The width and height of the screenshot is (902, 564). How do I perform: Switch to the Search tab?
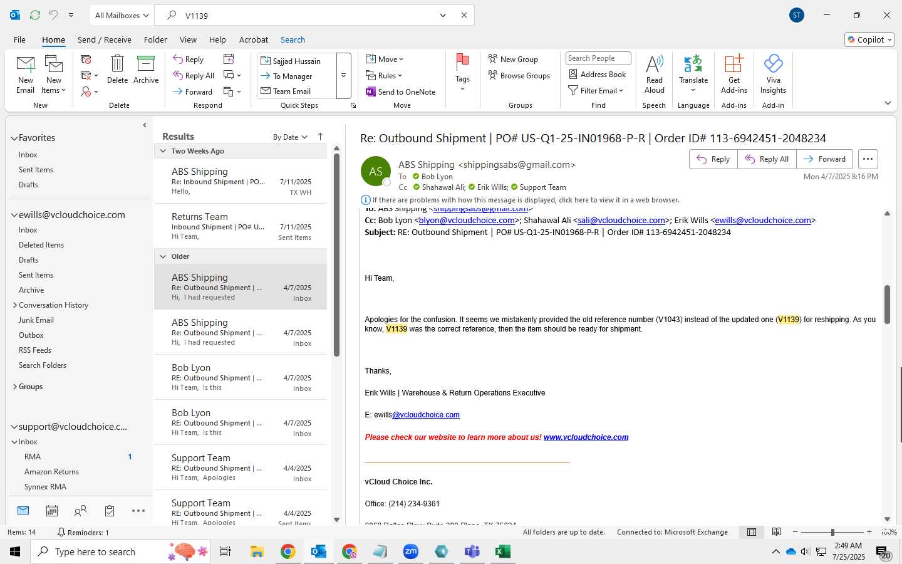click(293, 39)
